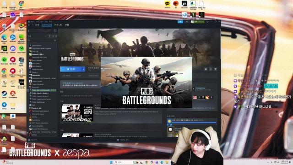Image resolution: width=293 pixels, height=165 pixels.
Task: Click the library filter options icon
Action: 55,40
